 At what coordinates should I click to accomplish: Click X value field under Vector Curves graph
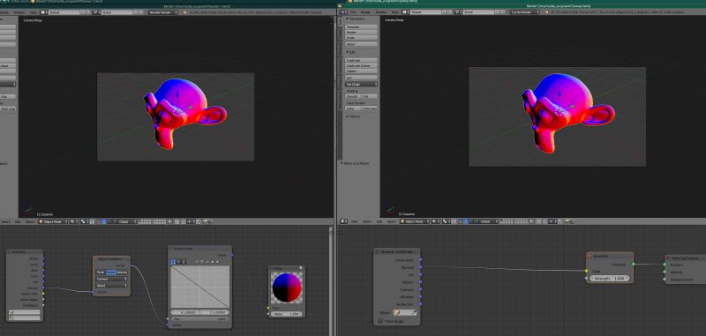pos(185,312)
